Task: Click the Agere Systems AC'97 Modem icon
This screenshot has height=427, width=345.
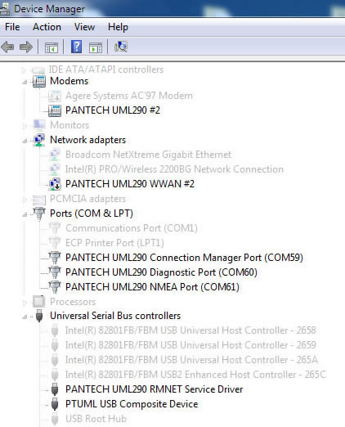Action: pyautogui.click(x=55, y=96)
